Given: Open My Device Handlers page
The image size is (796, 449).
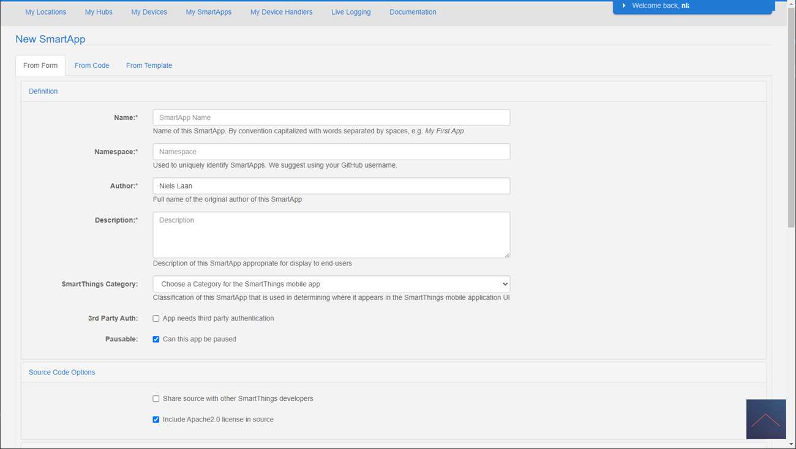Looking at the screenshot, I should [x=281, y=12].
